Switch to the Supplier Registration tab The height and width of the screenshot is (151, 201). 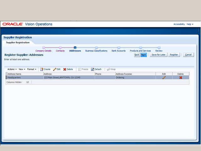click(18, 42)
